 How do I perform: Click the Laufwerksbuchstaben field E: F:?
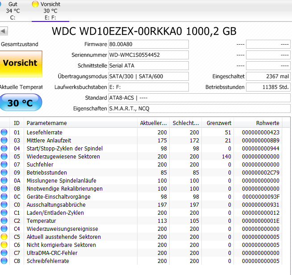click(149, 87)
